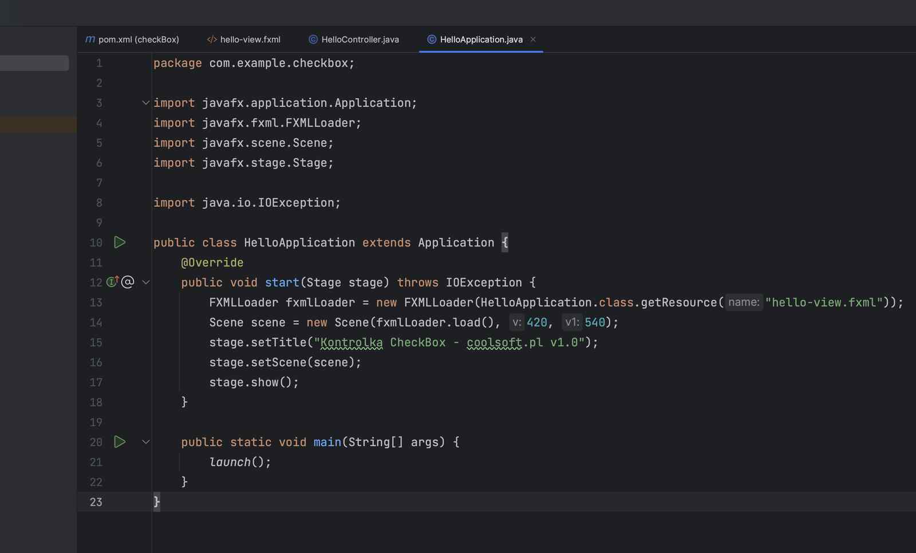Close the HelloApplication.java tab

pyautogui.click(x=533, y=39)
